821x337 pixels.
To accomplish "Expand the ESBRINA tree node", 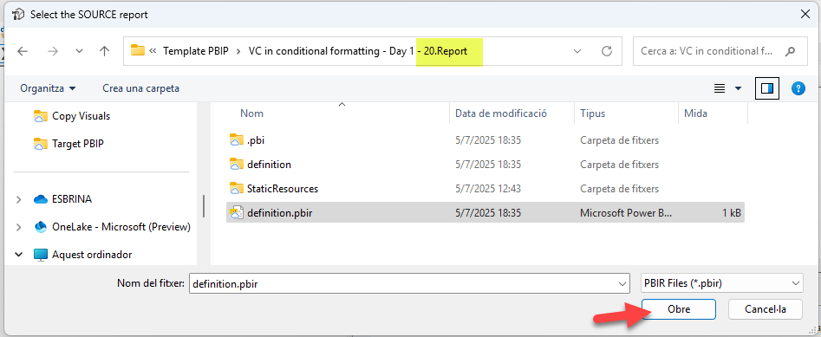I will [19, 199].
